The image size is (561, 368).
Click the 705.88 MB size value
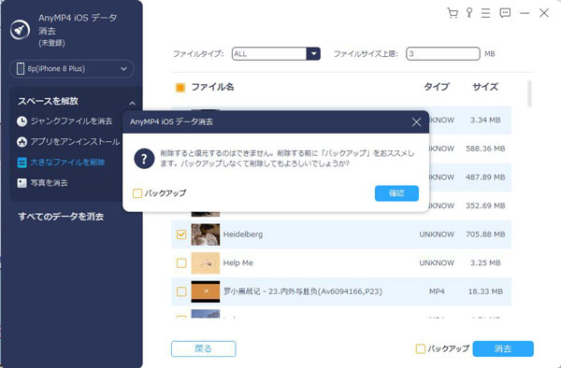[x=485, y=234]
